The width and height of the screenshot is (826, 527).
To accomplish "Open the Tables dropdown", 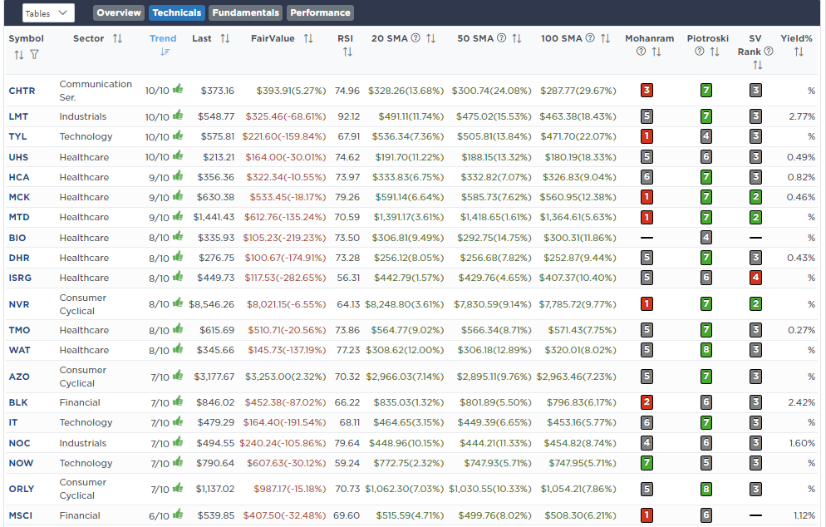I will click(48, 13).
